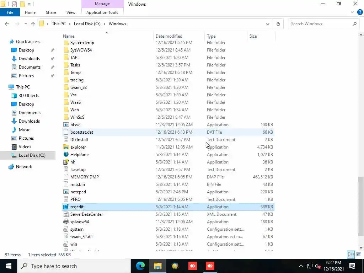Click the WinSxS folder icon

tap(66, 117)
